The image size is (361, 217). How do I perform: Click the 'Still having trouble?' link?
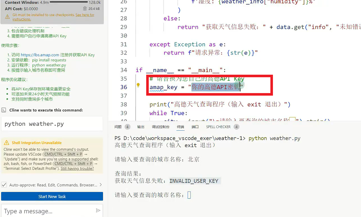click(x=77, y=168)
